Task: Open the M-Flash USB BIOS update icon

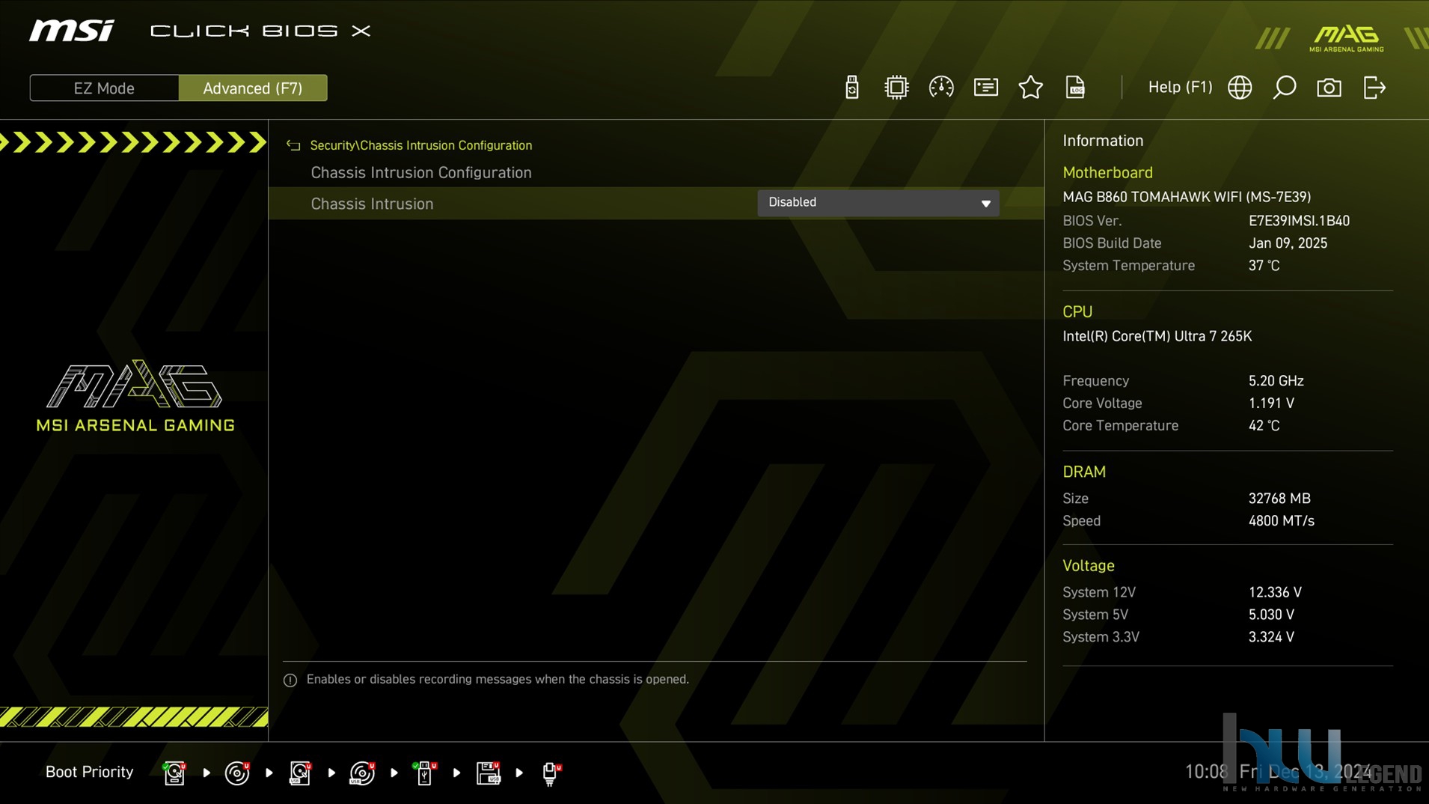Action: [x=851, y=88]
